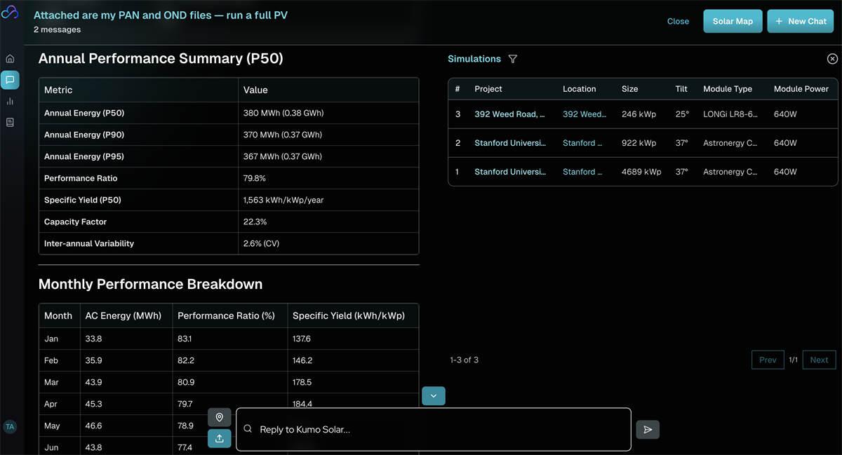Open the documents sidebar icon
Screen dimensions: 842x455
coord(10,122)
